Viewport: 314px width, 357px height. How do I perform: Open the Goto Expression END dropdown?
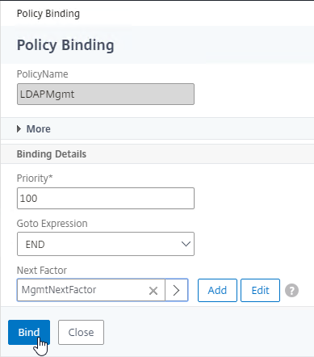106,244
